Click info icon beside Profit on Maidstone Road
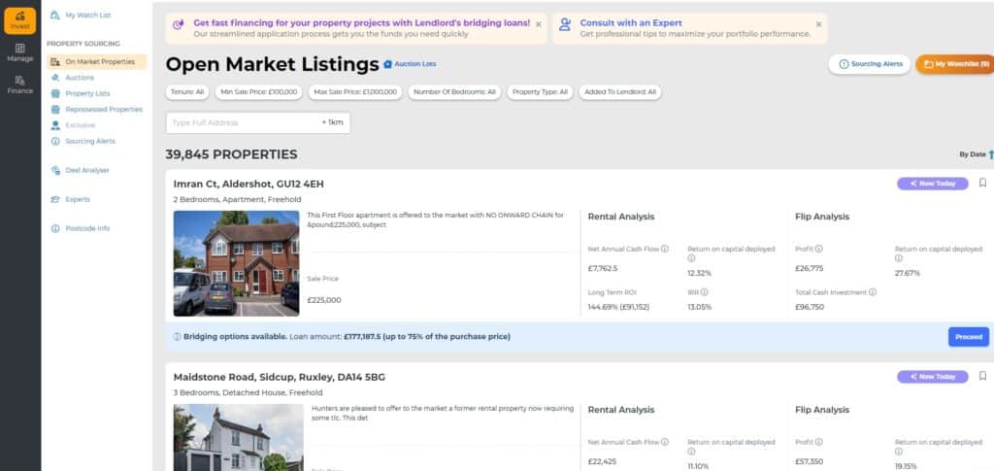This screenshot has width=994, height=471. (x=818, y=442)
